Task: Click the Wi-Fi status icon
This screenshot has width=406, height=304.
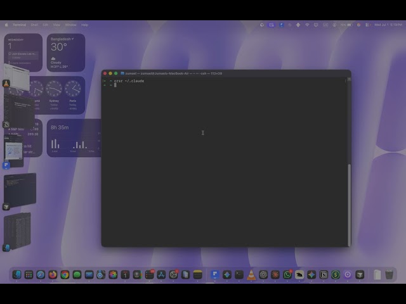Action: click(x=307, y=25)
